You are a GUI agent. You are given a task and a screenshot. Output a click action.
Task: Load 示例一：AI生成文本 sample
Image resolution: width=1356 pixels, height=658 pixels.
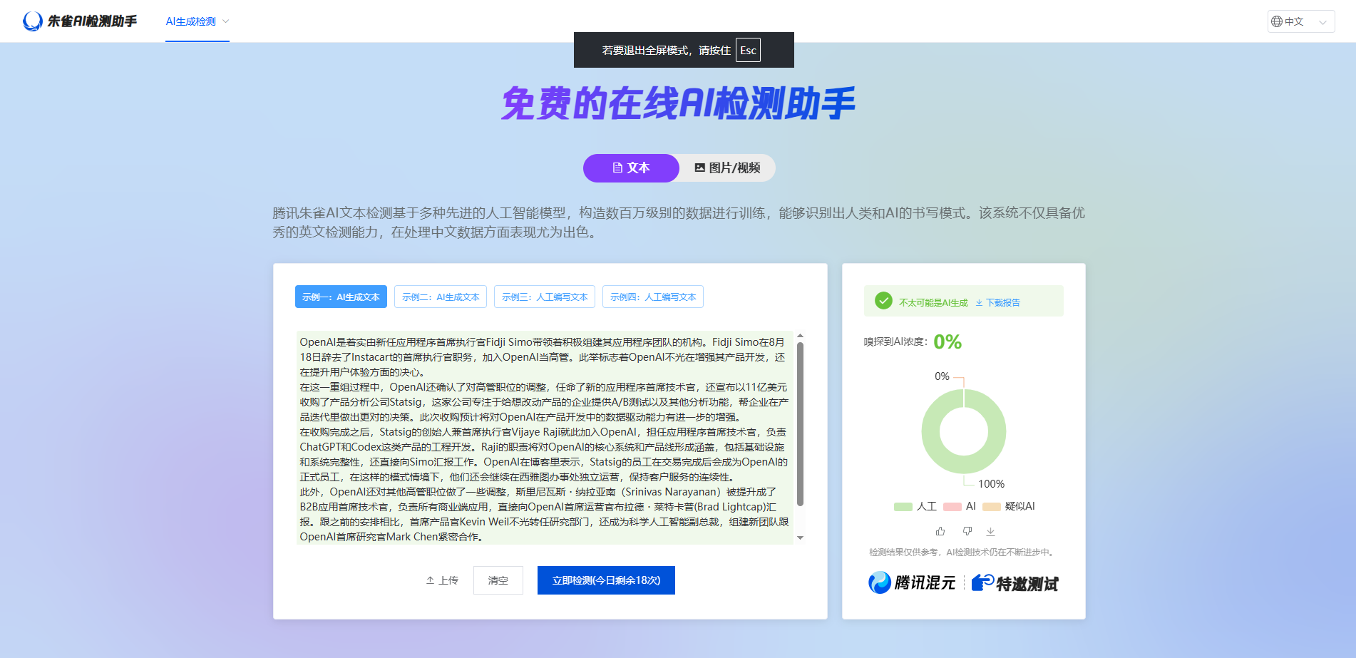tap(341, 297)
